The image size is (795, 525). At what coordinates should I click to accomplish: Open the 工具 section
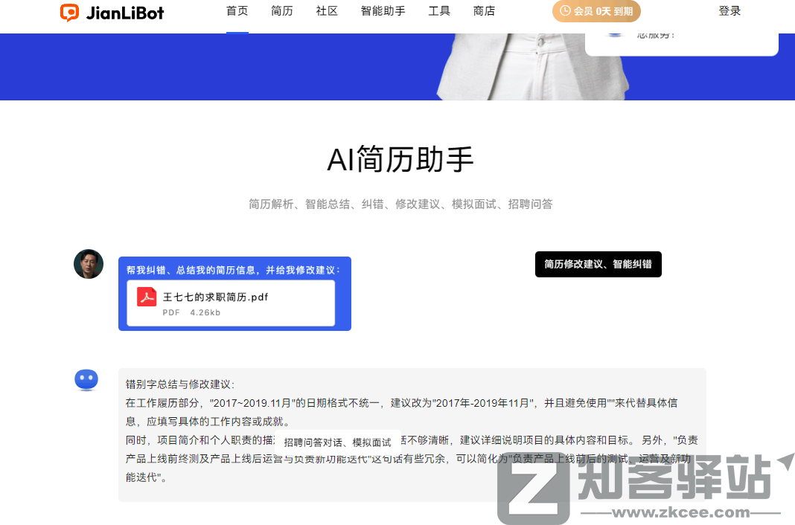[x=438, y=11]
